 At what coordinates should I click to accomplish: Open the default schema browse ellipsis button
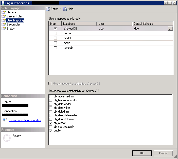point(170,29)
